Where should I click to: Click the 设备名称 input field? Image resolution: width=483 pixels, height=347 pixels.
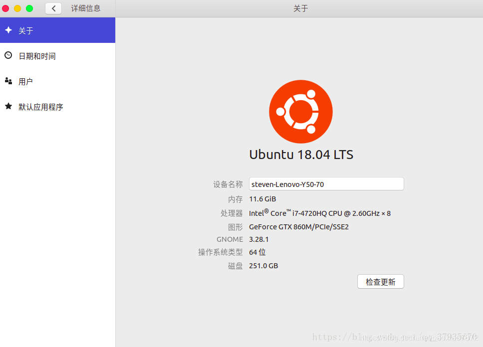[326, 184]
